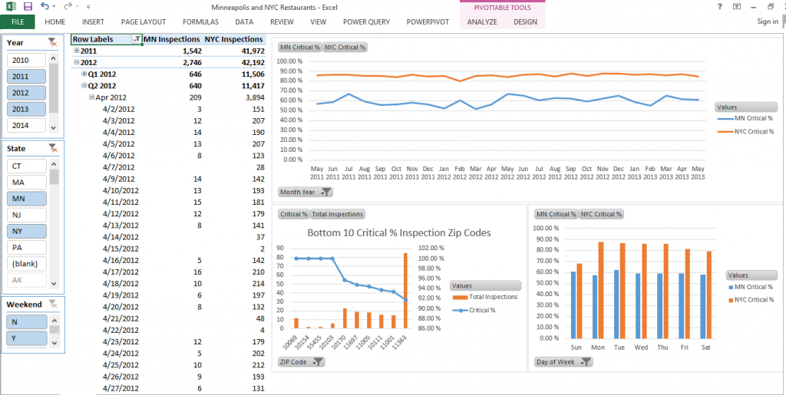Image resolution: width=786 pixels, height=395 pixels.
Task: Switch to the PAGE LAYOUT tab
Action: [144, 22]
